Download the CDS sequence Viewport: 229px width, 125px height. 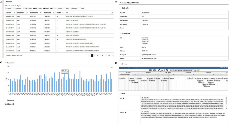(x=124, y=98)
